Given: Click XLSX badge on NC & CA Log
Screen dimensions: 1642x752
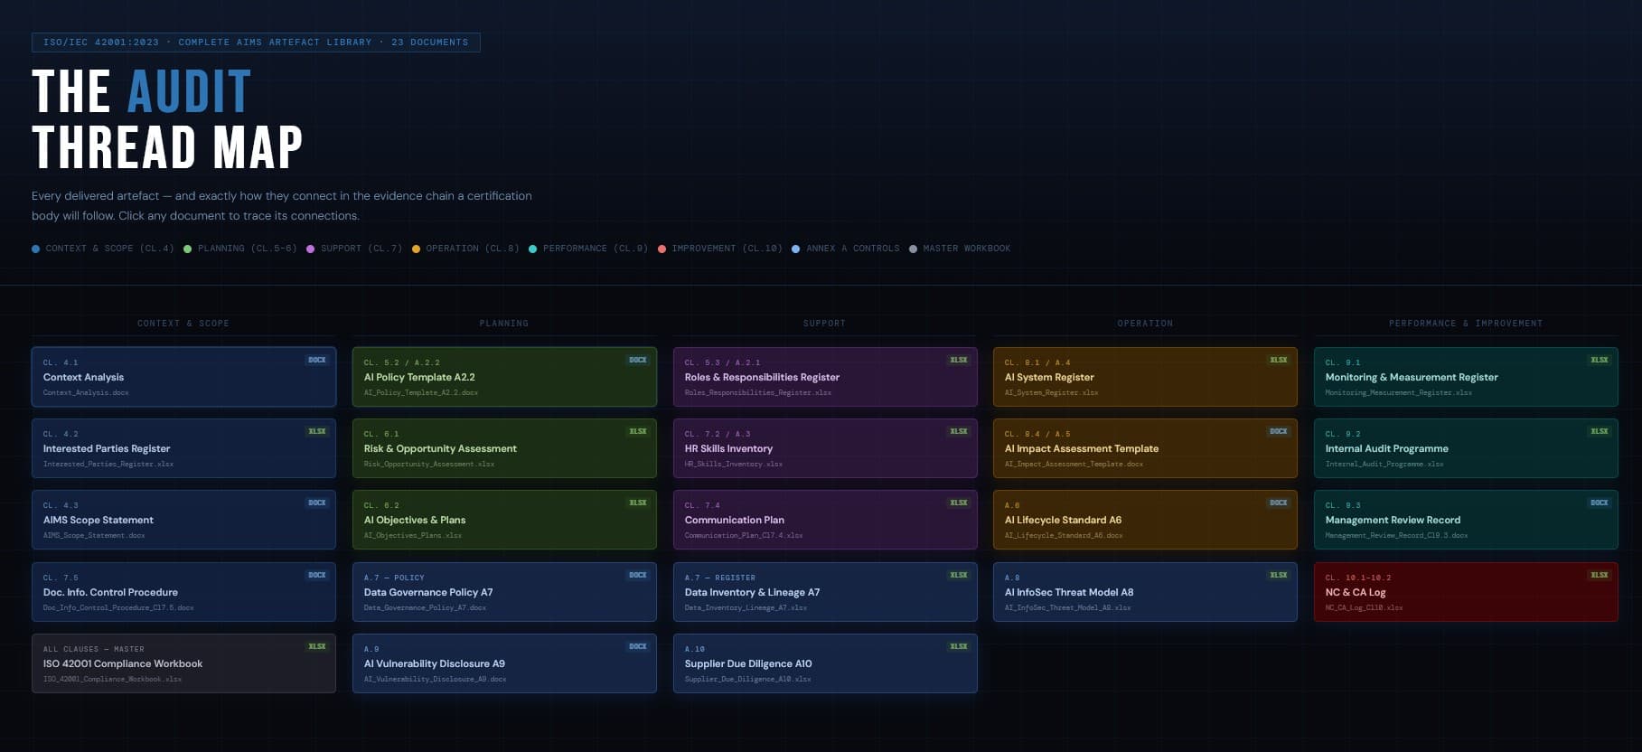Looking at the screenshot, I should (x=1599, y=575).
